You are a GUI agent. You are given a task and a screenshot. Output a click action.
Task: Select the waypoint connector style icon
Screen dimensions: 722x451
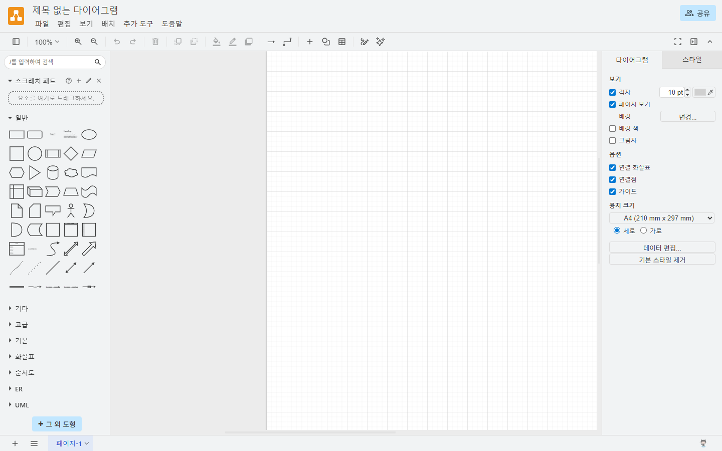pos(287,42)
